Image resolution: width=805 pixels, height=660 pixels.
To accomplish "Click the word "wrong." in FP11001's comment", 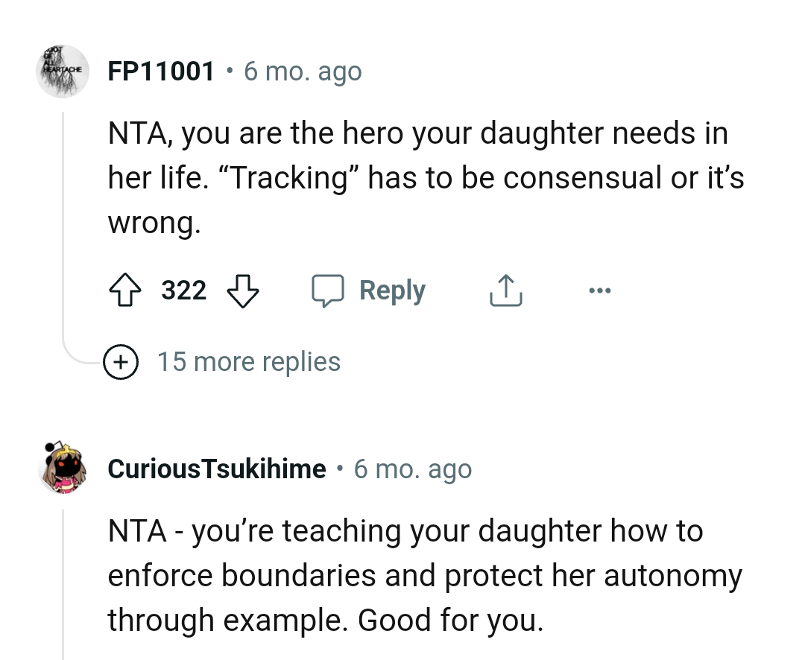I will point(154,223).
